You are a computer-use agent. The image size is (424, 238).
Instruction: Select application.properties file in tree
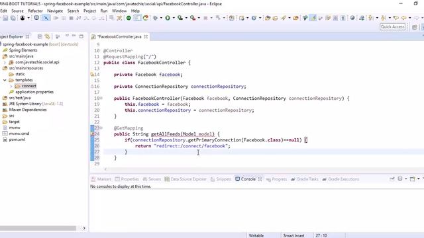click(34, 92)
